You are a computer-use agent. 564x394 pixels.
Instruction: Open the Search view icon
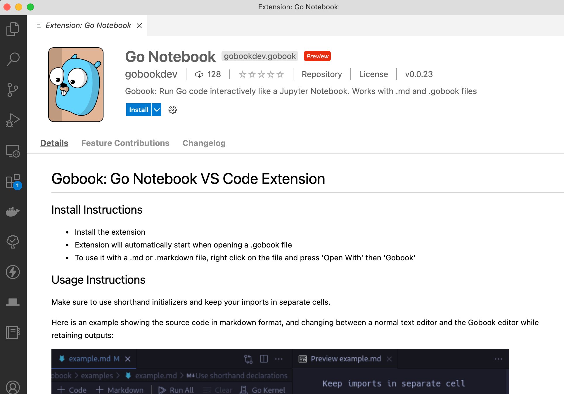pyautogui.click(x=13, y=59)
